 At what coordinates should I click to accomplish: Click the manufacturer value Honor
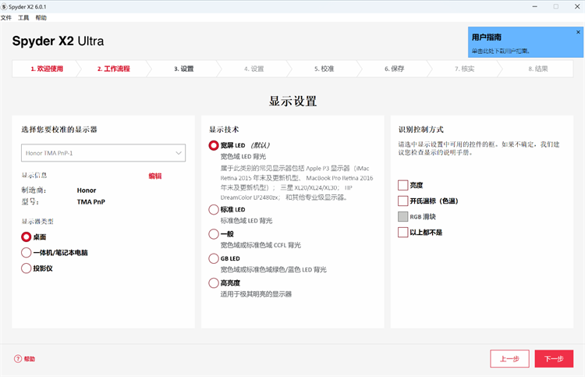pyautogui.click(x=87, y=190)
